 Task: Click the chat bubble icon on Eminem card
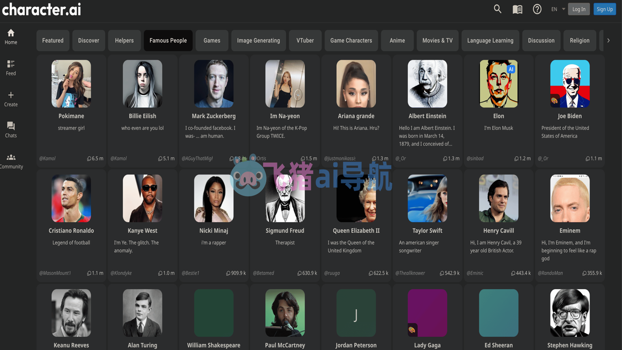(x=585, y=273)
